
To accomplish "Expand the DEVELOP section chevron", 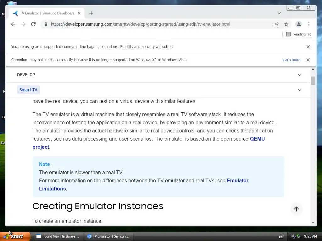I will click(300, 75).
